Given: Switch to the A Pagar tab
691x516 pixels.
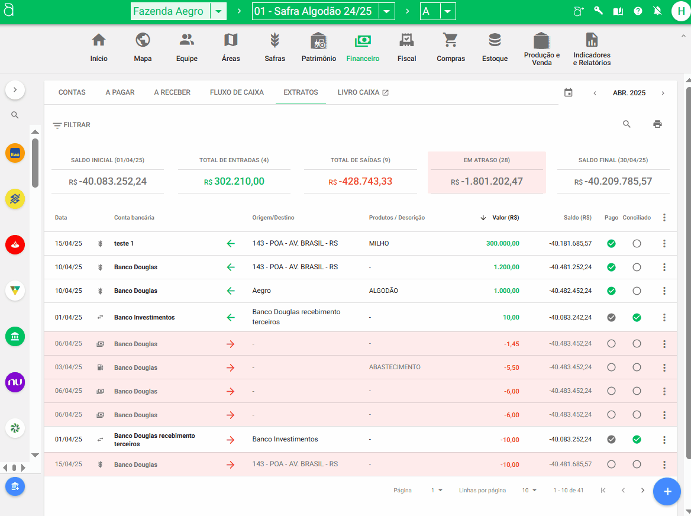Looking at the screenshot, I should point(120,92).
